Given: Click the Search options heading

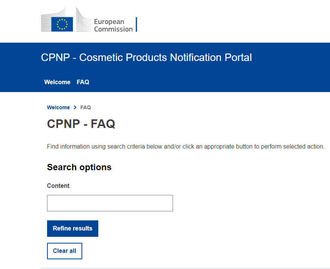Looking at the screenshot, I should (x=79, y=167).
